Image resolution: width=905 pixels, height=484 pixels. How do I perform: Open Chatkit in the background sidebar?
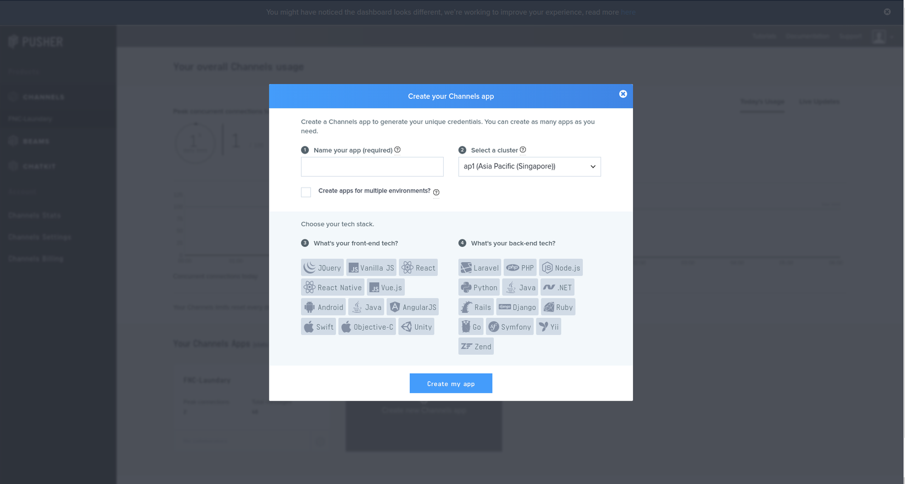[x=32, y=166]
